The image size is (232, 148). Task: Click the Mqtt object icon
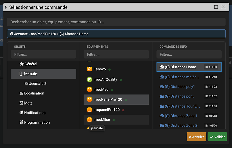(21, 103)
